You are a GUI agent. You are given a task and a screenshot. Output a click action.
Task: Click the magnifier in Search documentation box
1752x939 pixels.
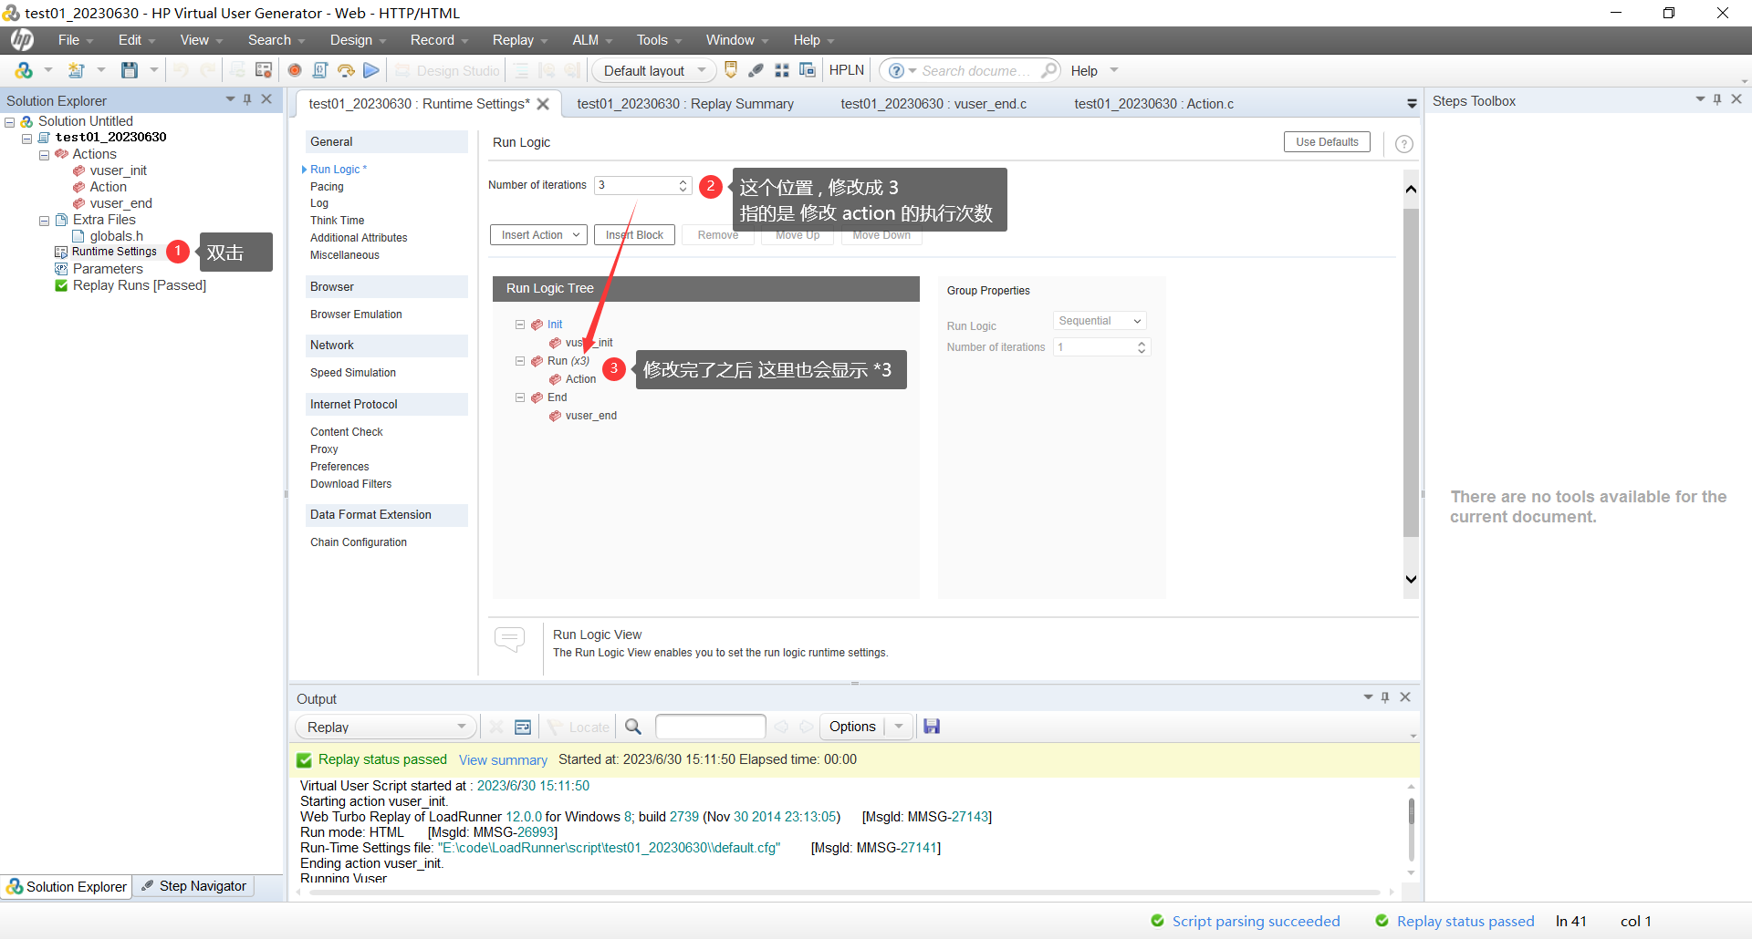pyautogui.click(x=1049, y=70)
